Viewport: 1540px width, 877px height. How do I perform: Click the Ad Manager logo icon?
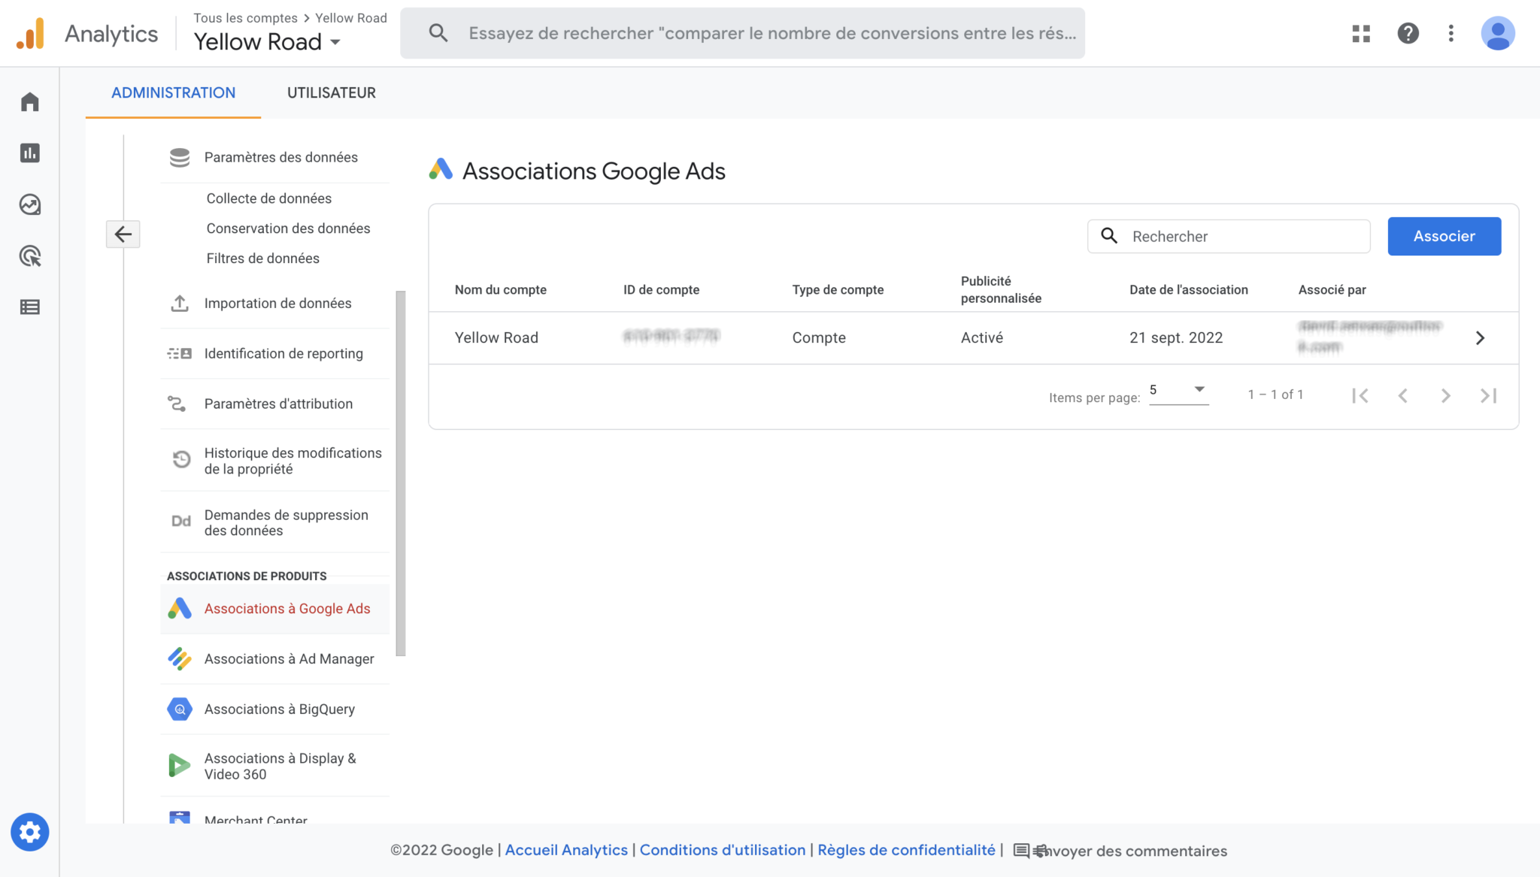[x=180, y=659]
